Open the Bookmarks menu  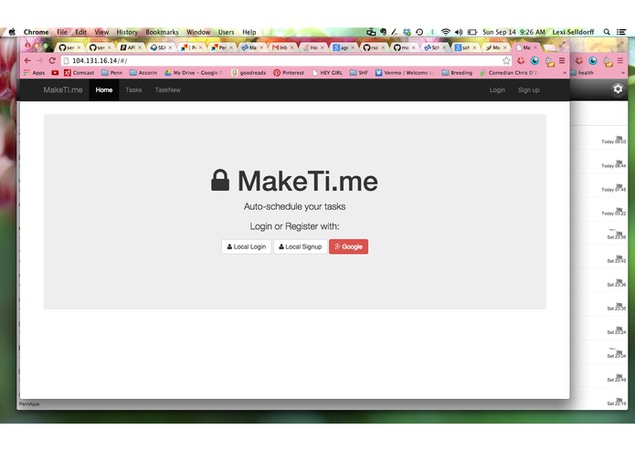[162, 32]
